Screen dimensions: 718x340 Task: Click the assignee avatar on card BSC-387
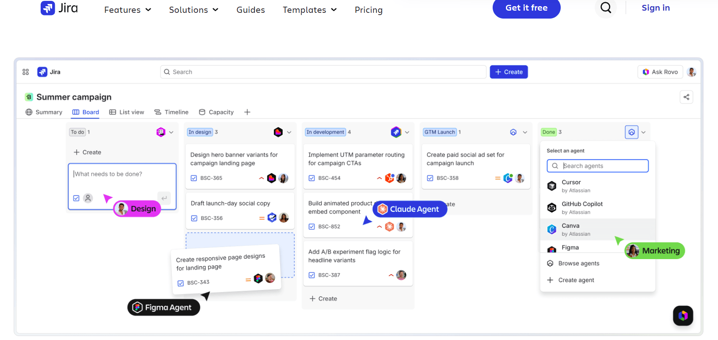401,275
